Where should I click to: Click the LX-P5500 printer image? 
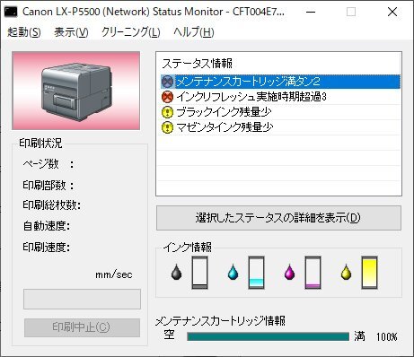tap(76, 91)
